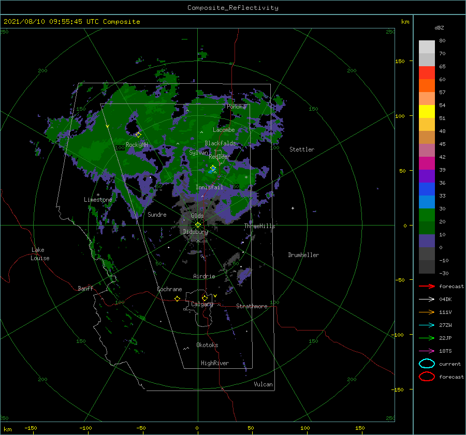466x435 pixels.
Task: Click the white cross marker below Stettler
Action: 293,208
